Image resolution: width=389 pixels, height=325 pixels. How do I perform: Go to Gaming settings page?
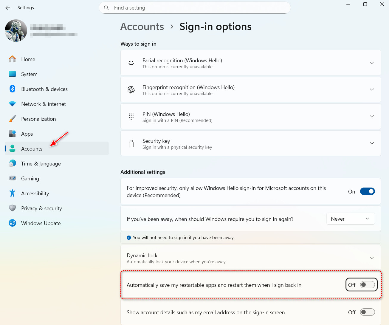(30, 178)
